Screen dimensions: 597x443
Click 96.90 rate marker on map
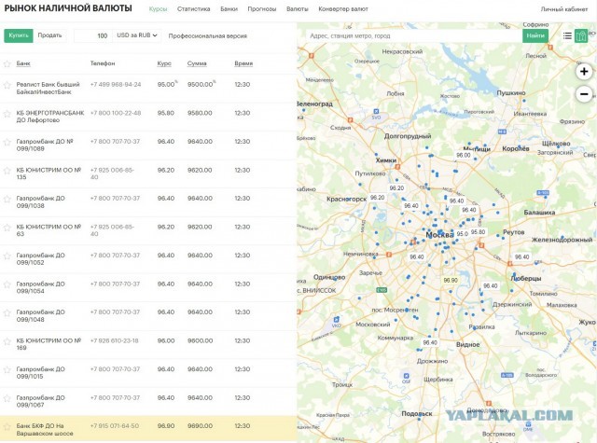pyautogui.click(x=451, y=280)
